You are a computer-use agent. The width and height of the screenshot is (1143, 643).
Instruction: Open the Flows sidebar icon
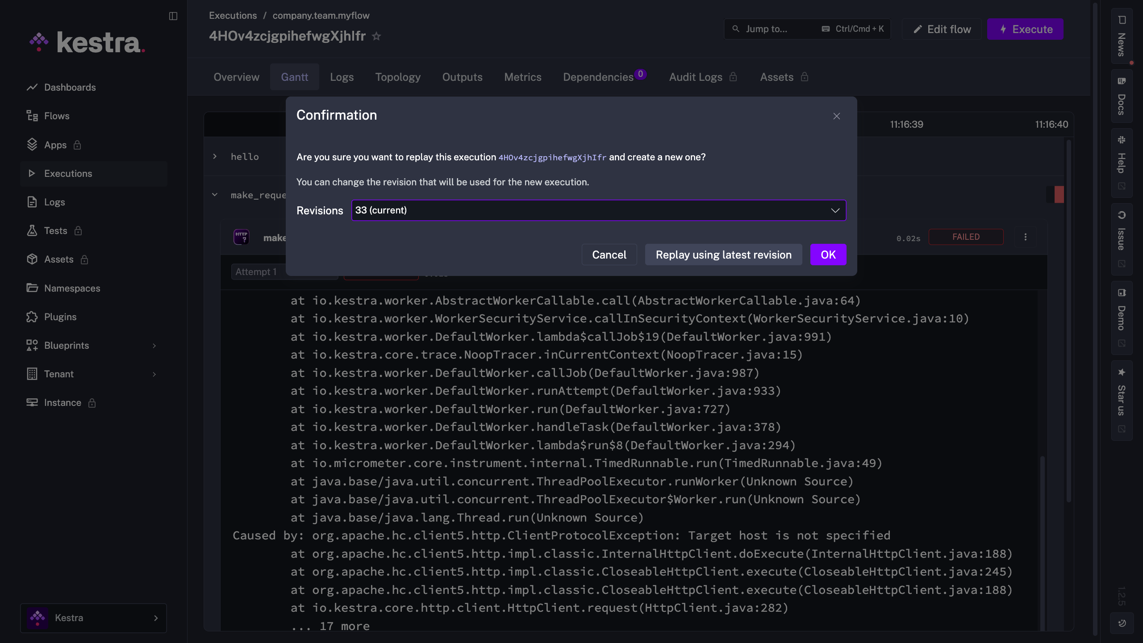pos(32,116)
